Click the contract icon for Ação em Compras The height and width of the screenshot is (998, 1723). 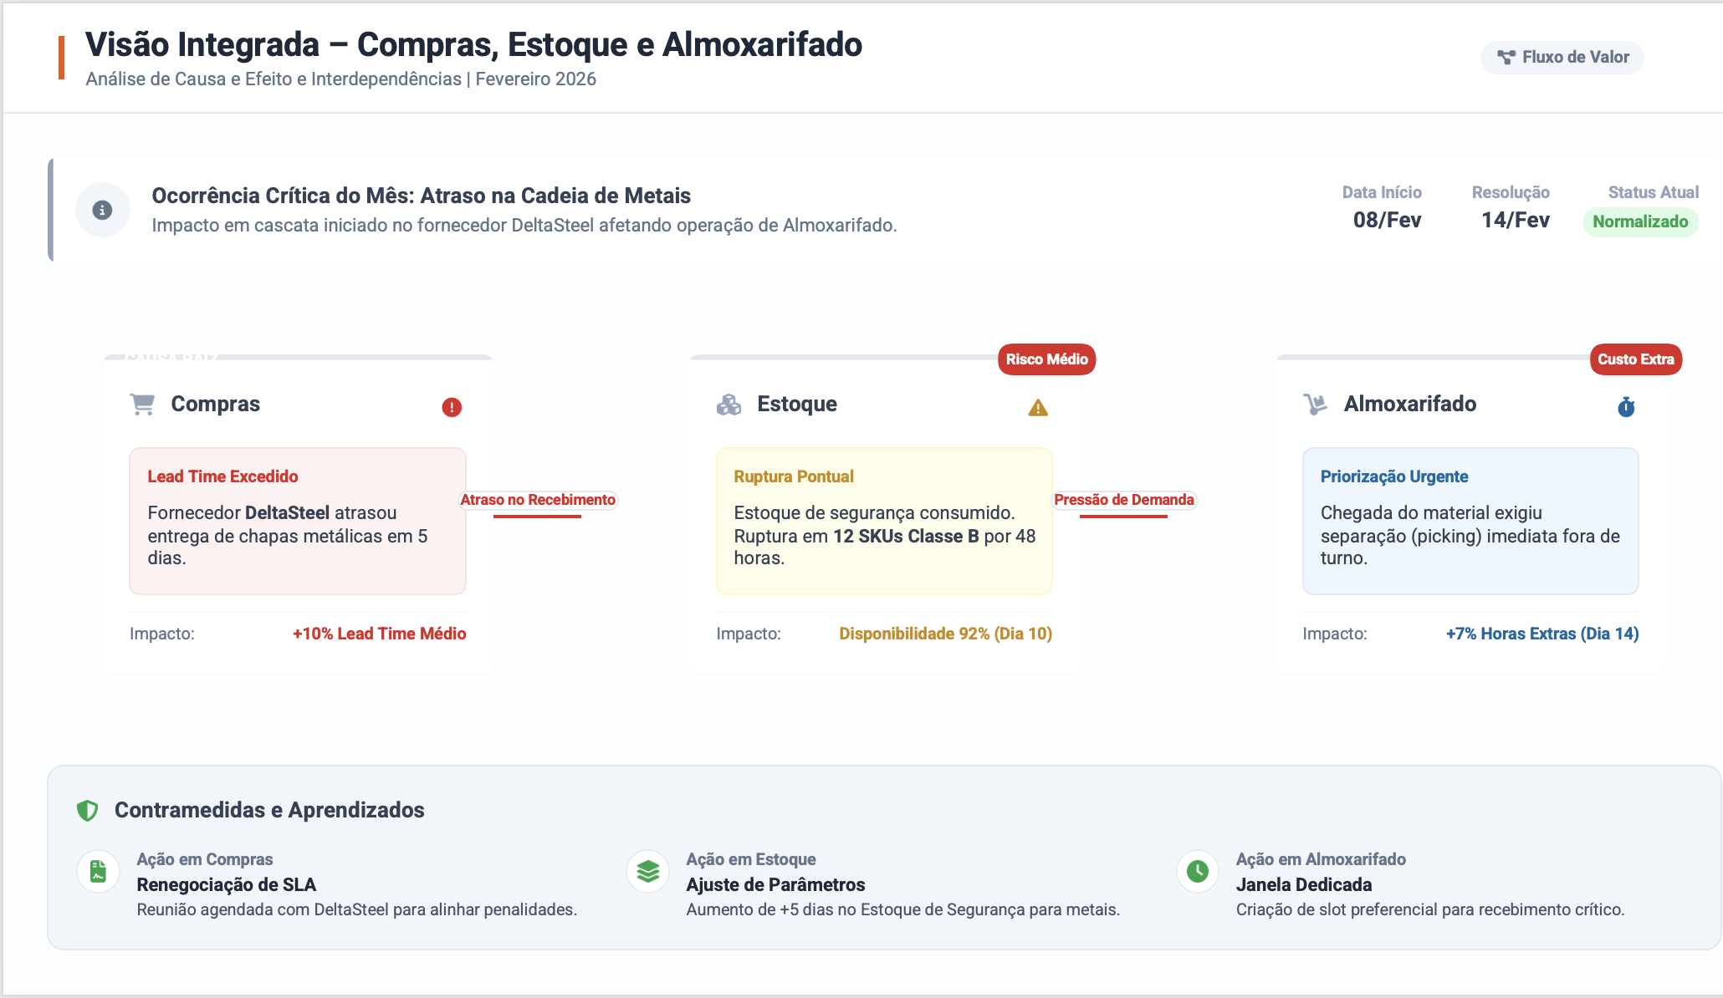99,872
